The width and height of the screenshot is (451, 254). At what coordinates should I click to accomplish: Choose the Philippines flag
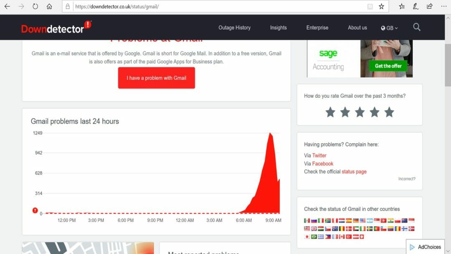(x=328, y=237)
